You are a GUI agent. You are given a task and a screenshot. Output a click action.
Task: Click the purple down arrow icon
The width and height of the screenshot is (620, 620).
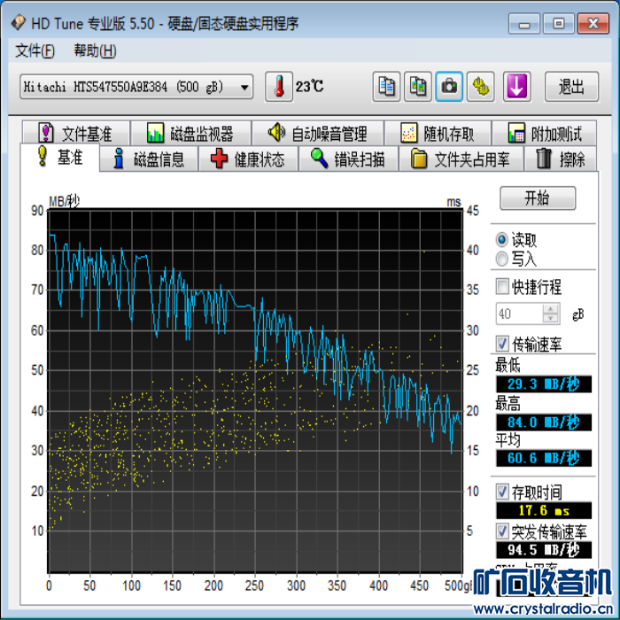pos(516,87)
